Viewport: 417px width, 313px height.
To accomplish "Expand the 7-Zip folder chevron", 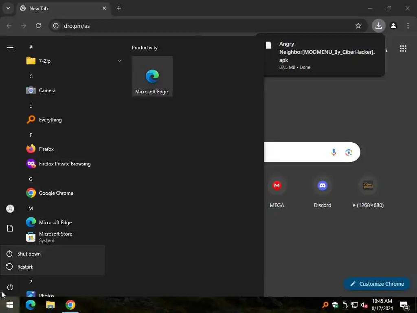I will coord(120,61).
